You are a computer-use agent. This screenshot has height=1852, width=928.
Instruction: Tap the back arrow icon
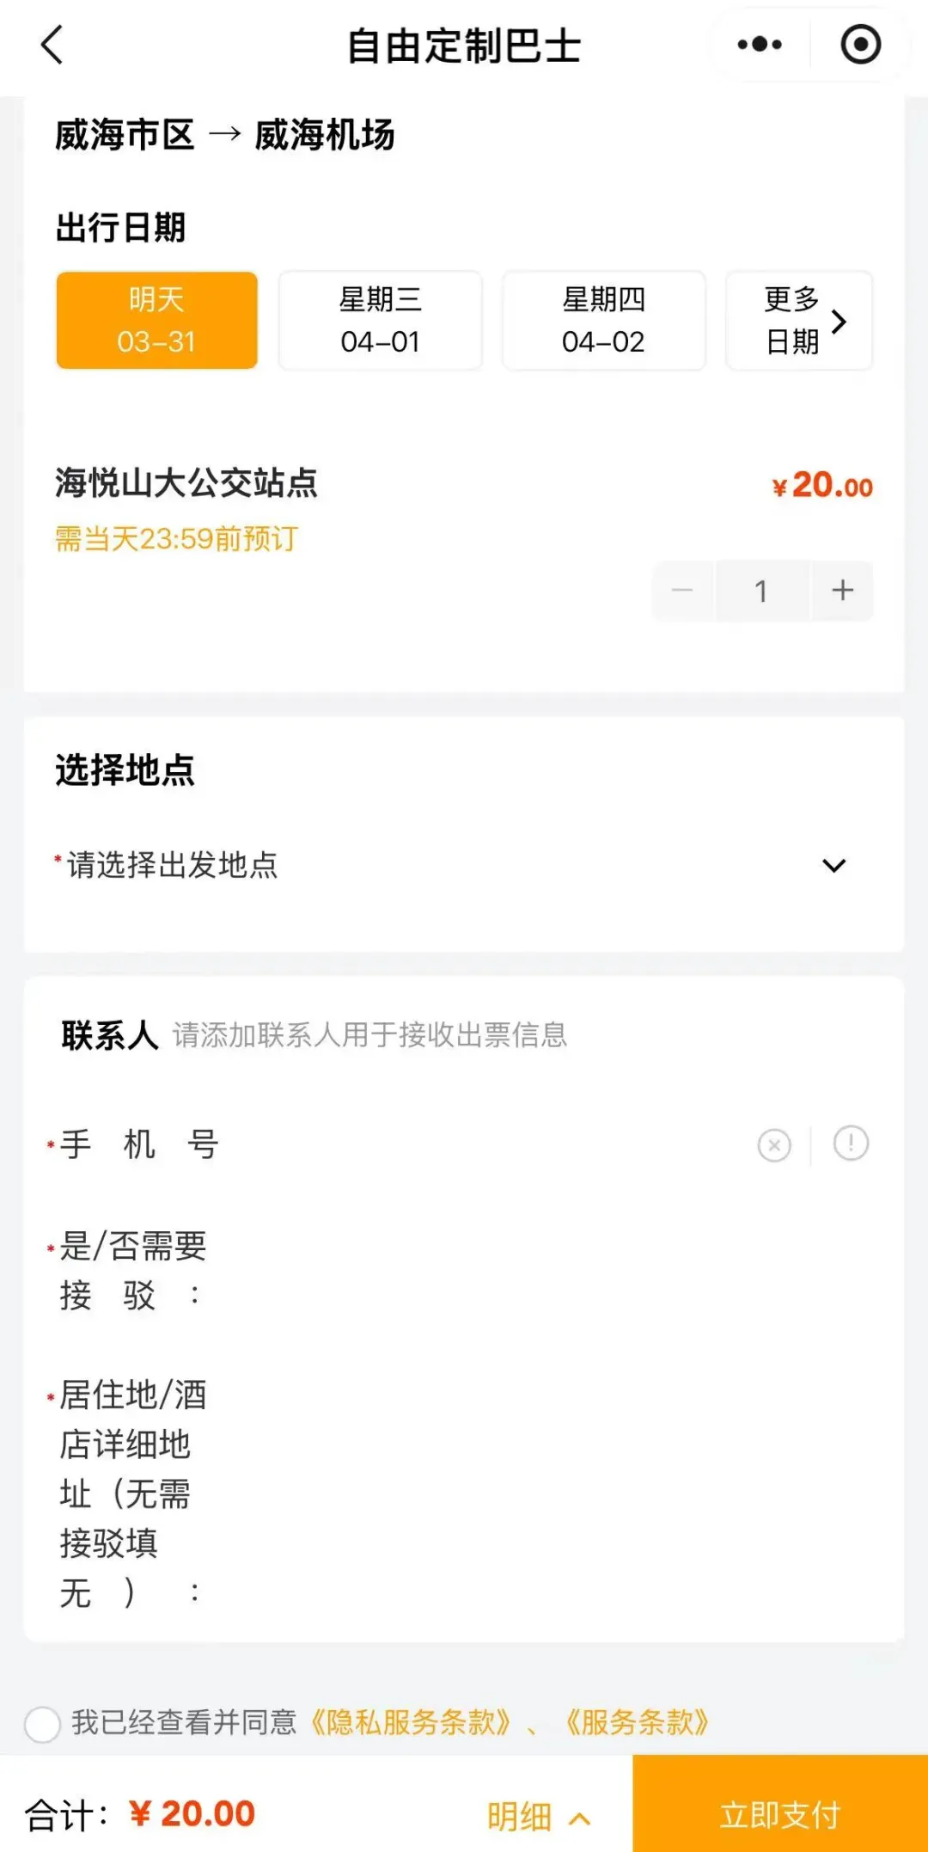coord(52,45)
